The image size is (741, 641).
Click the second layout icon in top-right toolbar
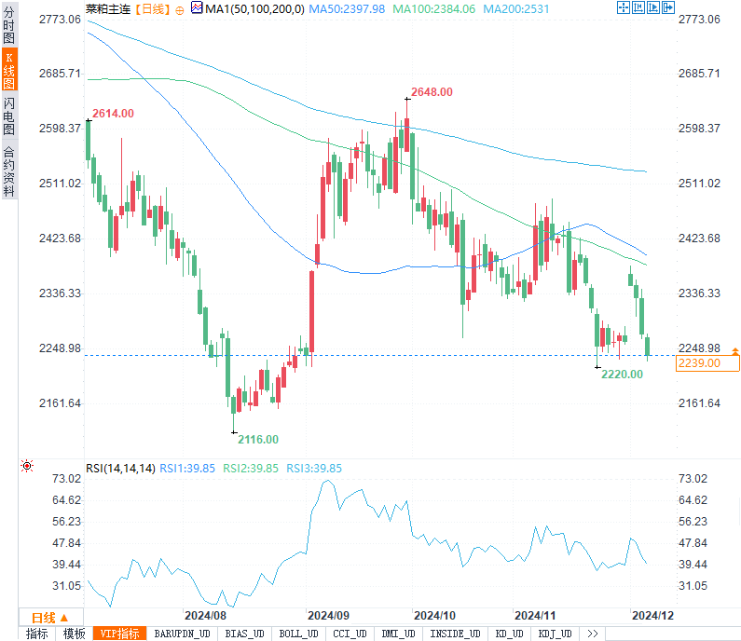click(638, 8)
